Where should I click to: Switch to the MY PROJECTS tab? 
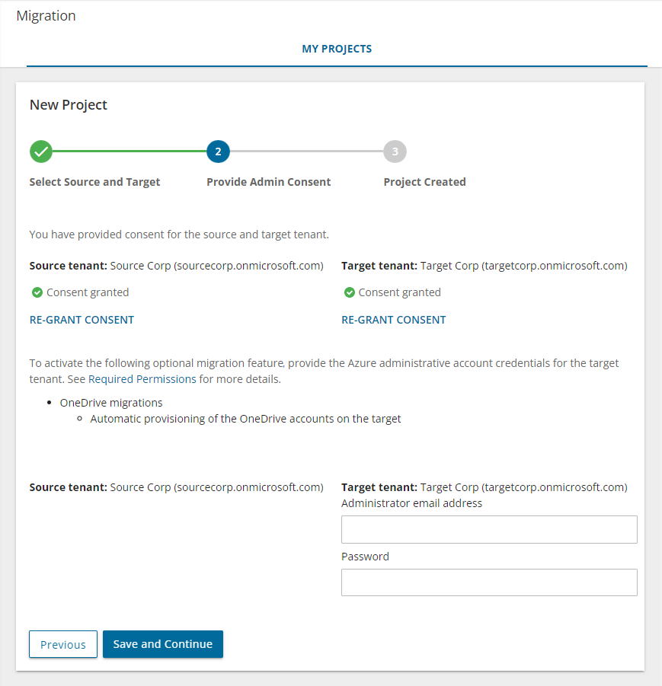tap(337, 48)
